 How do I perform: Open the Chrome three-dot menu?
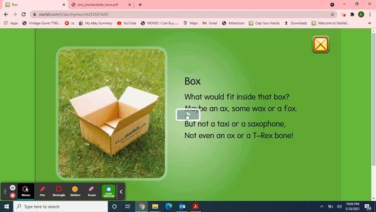pyautogui.click(x=370, y=14)
